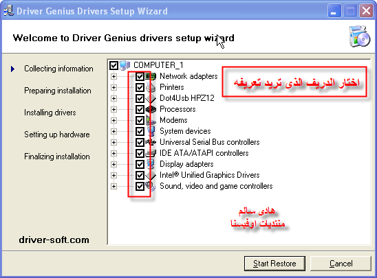
Task: Select the Network adapters label
Action: pyautogui.click(x=188, y=76)
